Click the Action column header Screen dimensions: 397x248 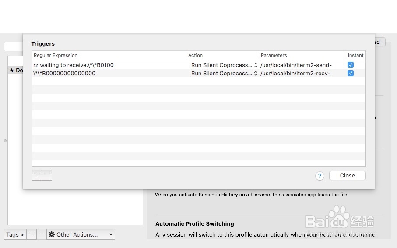[x=222, y=55]
